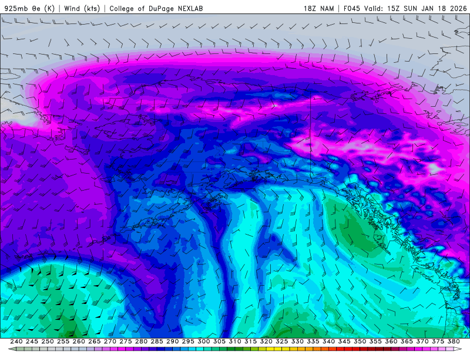Click the 255 color scale label
This screenshot has width=470, height=352.
click(63, 341)
